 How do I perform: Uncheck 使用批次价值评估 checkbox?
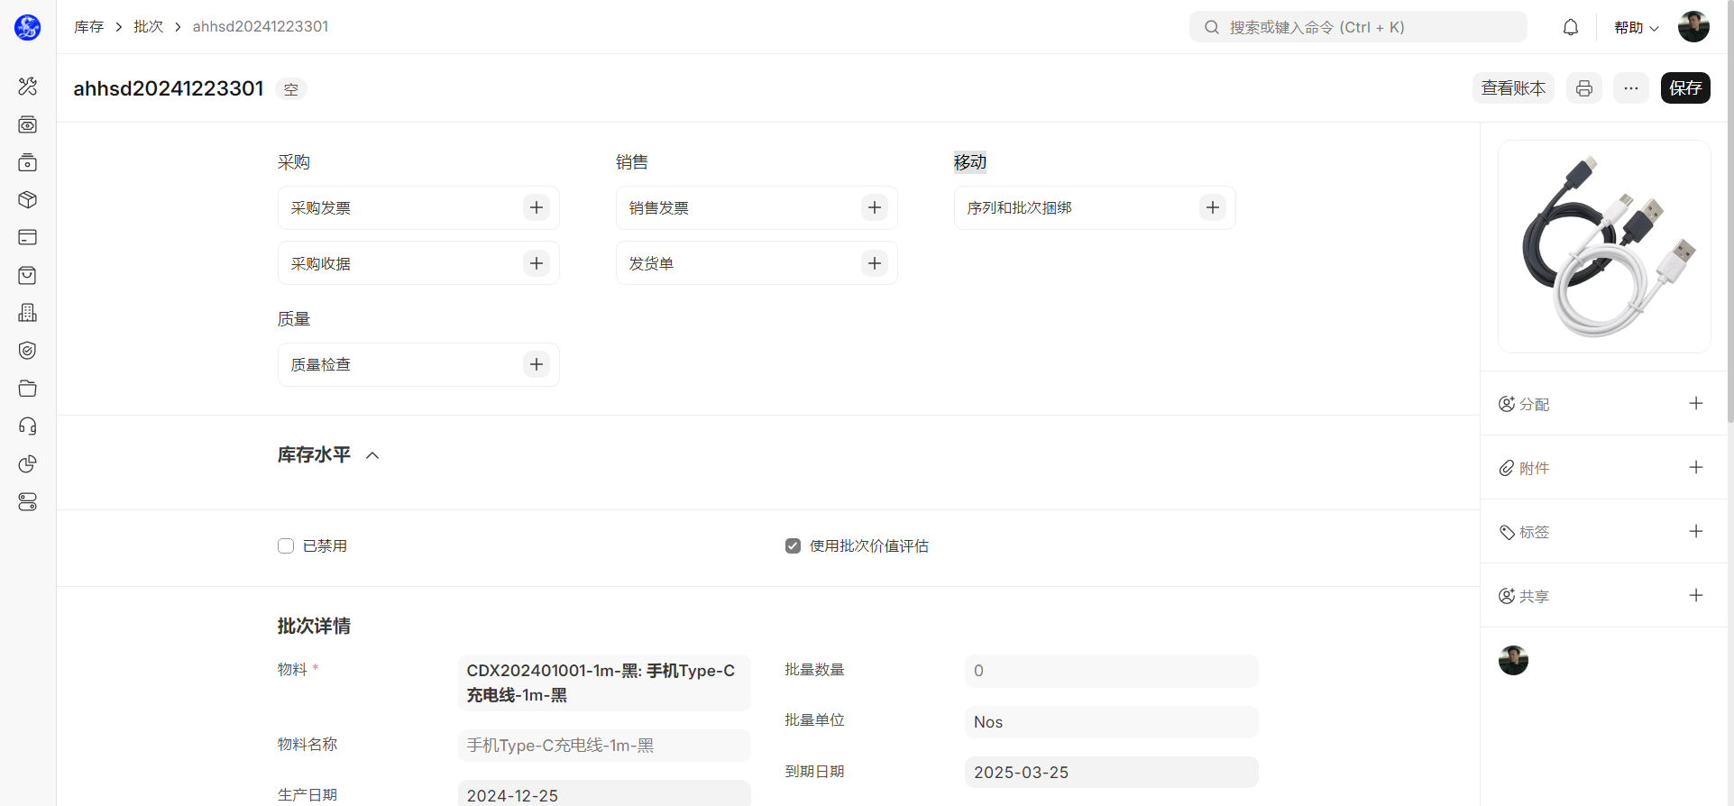pyautogui.click(x=793, y=545)
